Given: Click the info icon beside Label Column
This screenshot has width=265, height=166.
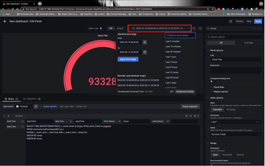Looking at the screenshot, I should point(168,121).
